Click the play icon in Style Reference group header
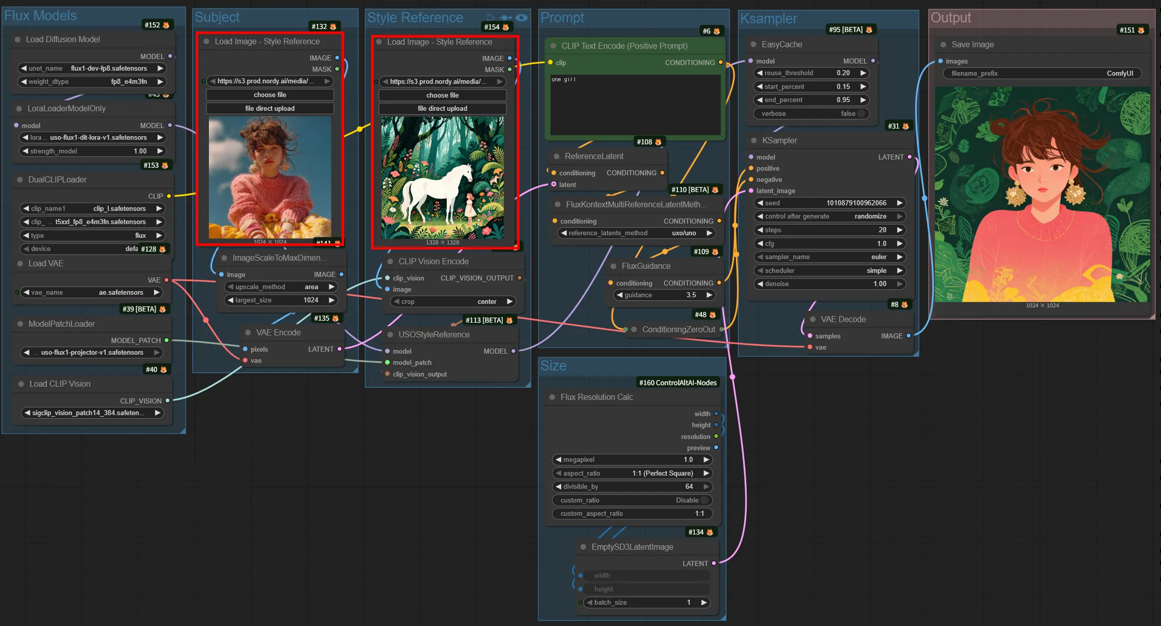The image size is (1161, 626). [x=491, y=17]
